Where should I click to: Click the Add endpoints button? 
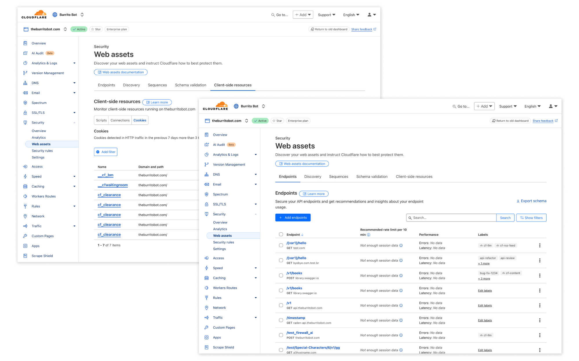[293, 217]
